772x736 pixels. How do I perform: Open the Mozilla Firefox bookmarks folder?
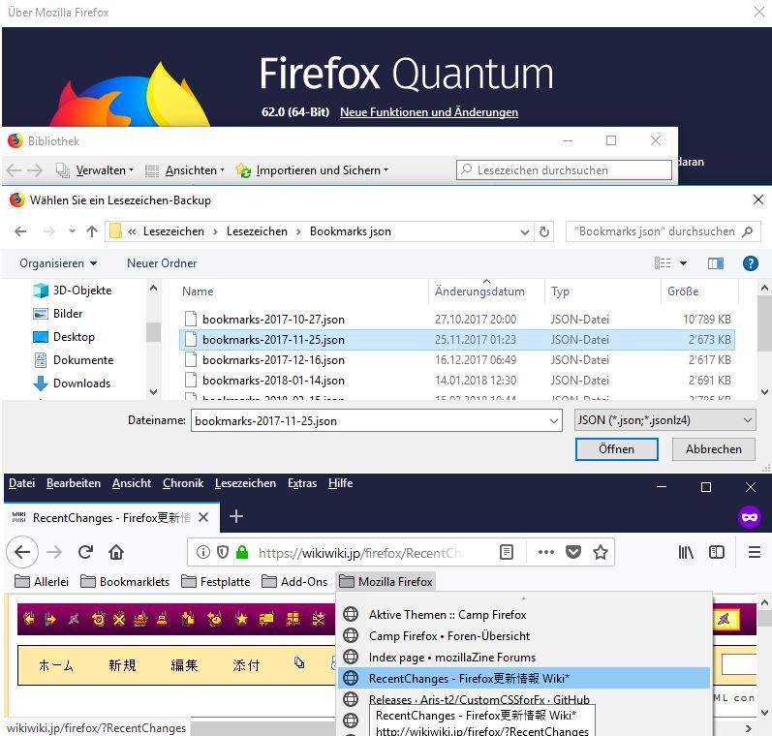386,581
